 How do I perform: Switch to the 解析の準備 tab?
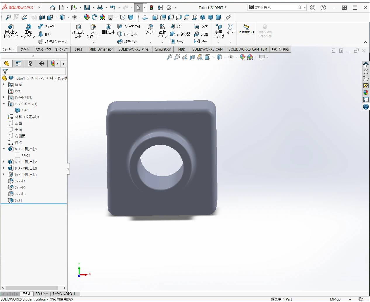coord(280,49)
